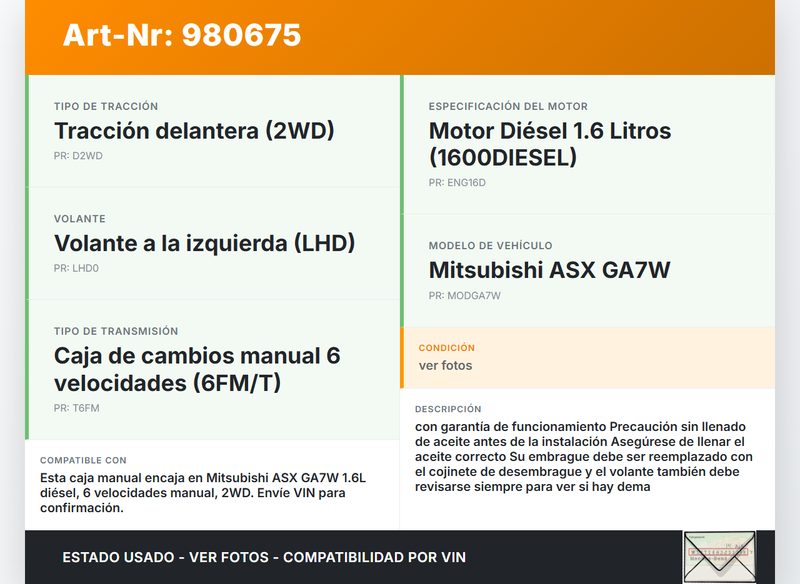Click the 'VOLANTE' label
This screenshot has height=584, width=800.
coord(80,219)
